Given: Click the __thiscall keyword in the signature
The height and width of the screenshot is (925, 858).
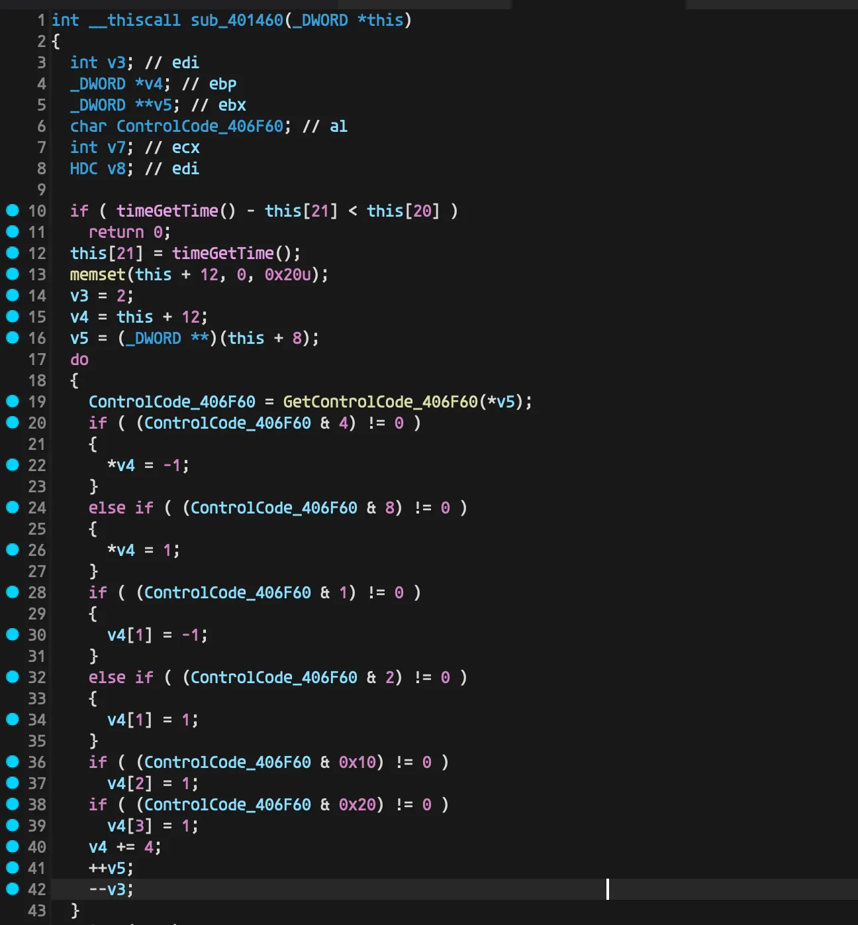Looking at the screenshot, I should coord(135,21).
